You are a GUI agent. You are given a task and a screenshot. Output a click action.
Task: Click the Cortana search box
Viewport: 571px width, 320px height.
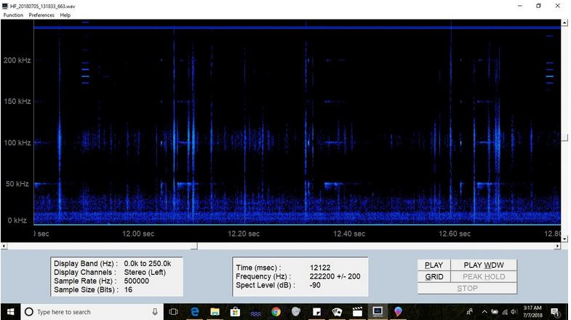click(92, 312)
